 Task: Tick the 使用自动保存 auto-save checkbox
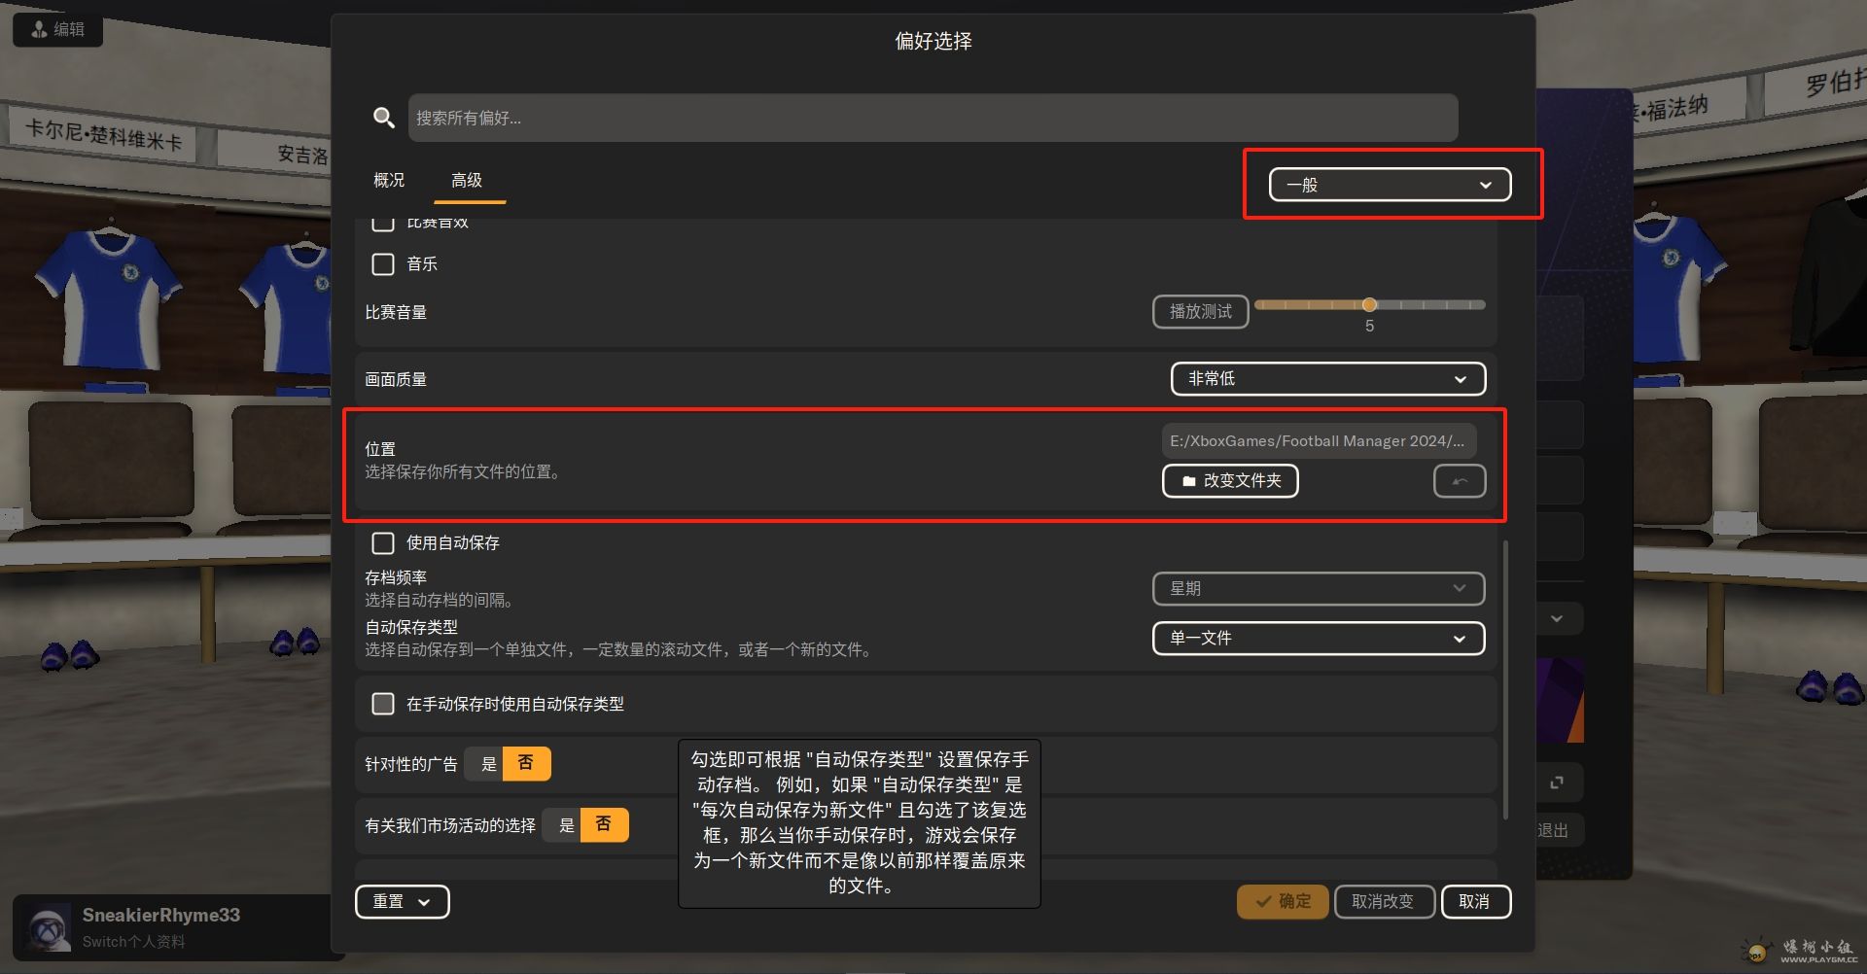pos(383,542)
